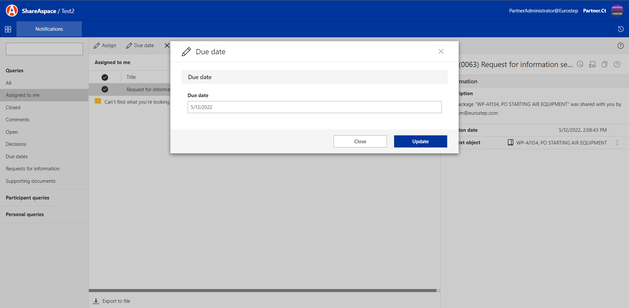629x308 pixels.
Task: Select the Due dates query
Action: coord(17,157)
